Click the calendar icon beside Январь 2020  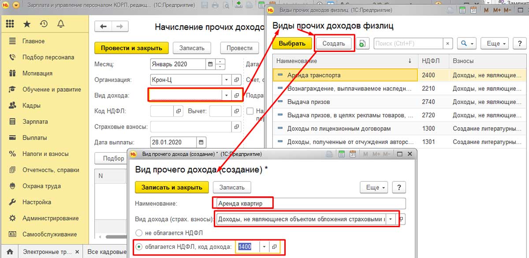click(211, 64)
